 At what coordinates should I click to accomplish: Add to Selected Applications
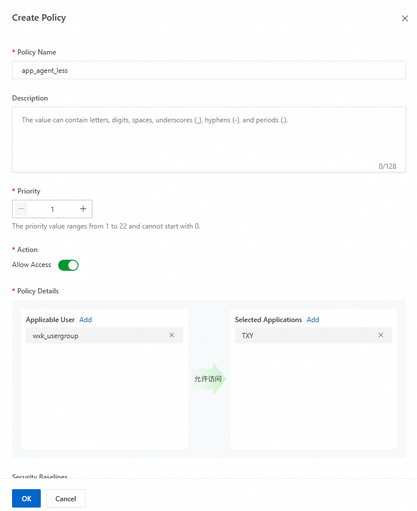point(312,320)
